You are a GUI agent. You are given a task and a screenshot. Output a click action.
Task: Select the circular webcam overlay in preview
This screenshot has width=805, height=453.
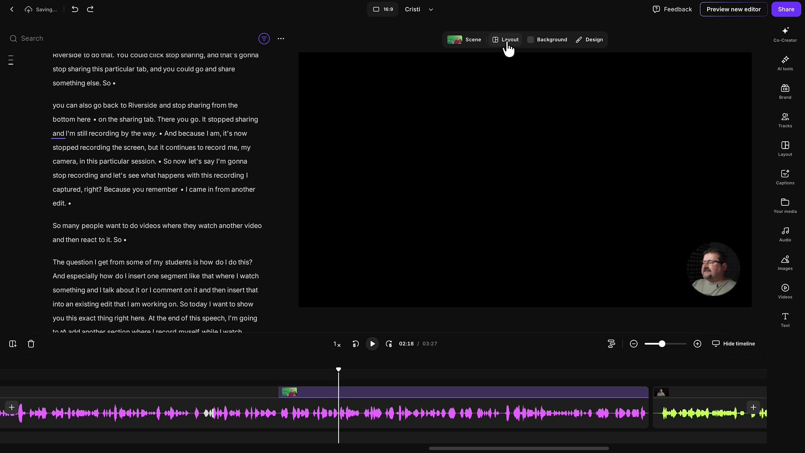coord(714,269)
